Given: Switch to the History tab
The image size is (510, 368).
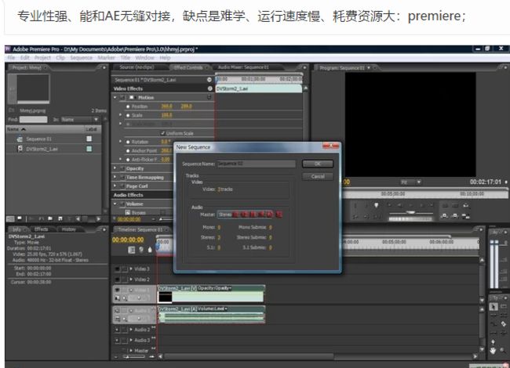Looking at the screenshot, I should click(68, 229).
